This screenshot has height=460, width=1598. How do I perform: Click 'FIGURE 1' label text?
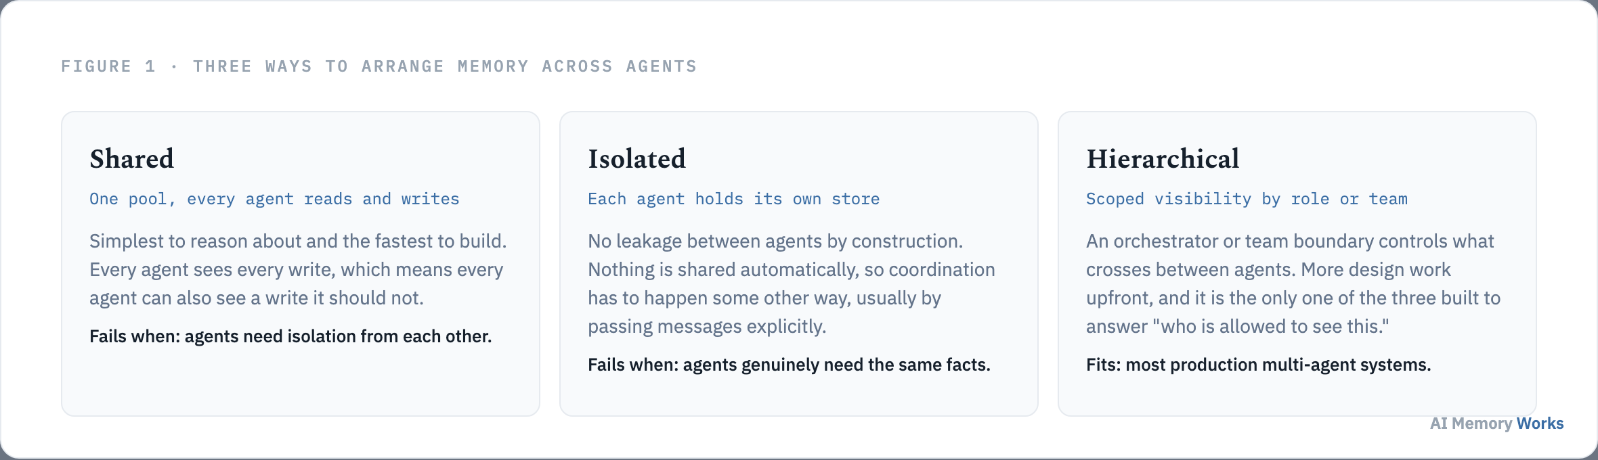pyautogui.click(x=108, y=66)
